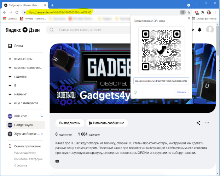Image resolution: width=220 pixels, height=176 pixels.
Task: Click the Скачать button in QR popup
Action: [181, 92]
